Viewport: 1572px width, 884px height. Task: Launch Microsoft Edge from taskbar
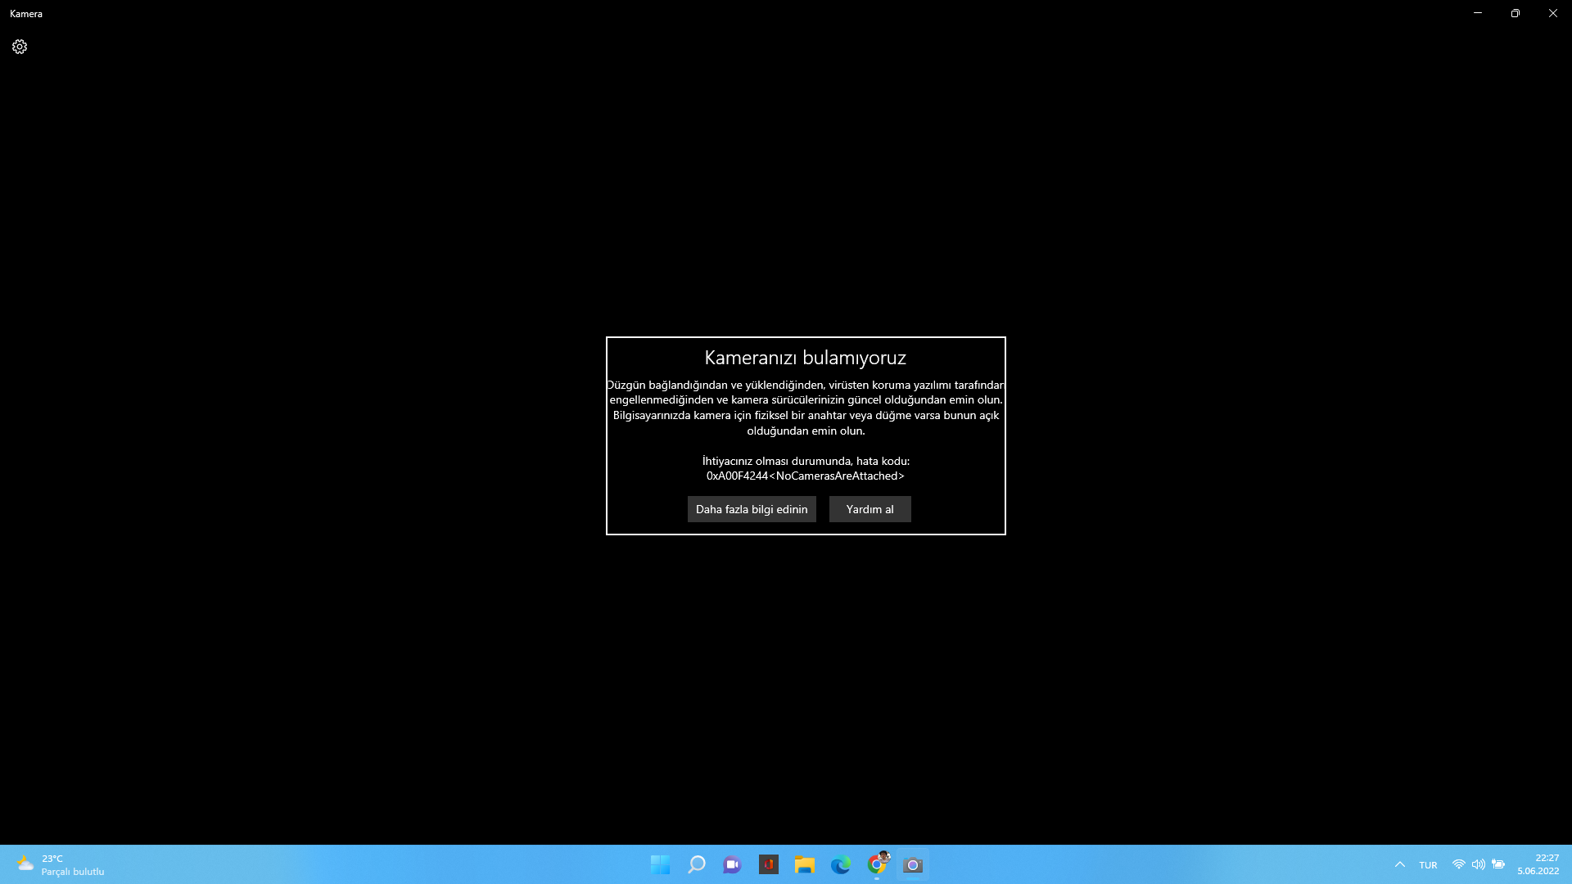click(840, 864)
